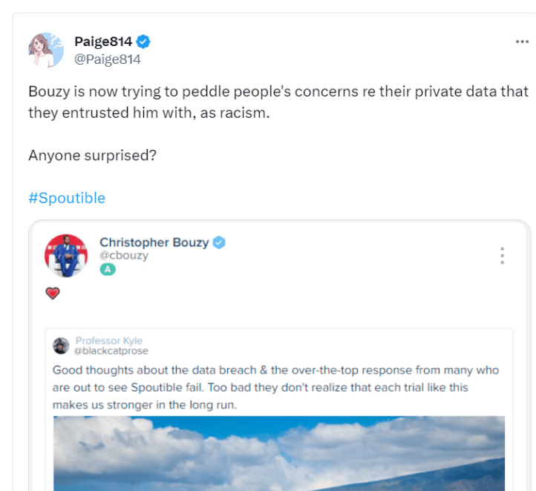
Task: Open the vertical dots menu on Bouzy's post
Action: (503, 256)
